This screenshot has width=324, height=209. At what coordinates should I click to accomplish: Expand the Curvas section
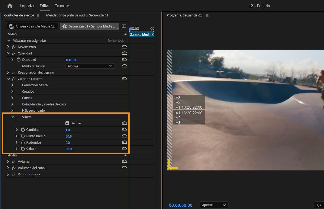point(12,98)
